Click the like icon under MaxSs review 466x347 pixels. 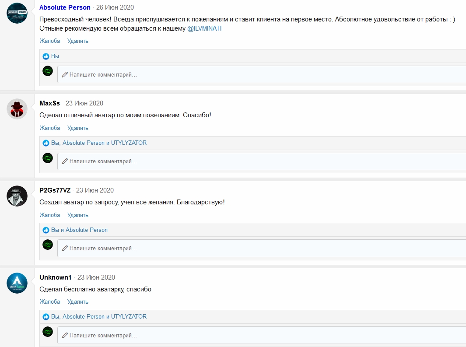pos(46,143)
